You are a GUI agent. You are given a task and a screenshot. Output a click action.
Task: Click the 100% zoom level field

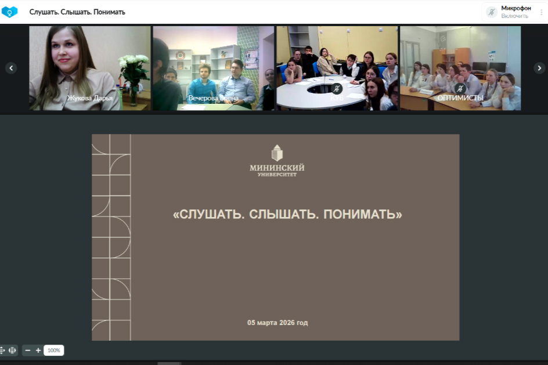point(53,350)
